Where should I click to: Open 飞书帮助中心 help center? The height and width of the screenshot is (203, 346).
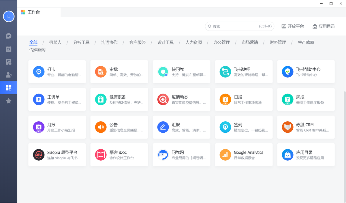click(306, 72)
